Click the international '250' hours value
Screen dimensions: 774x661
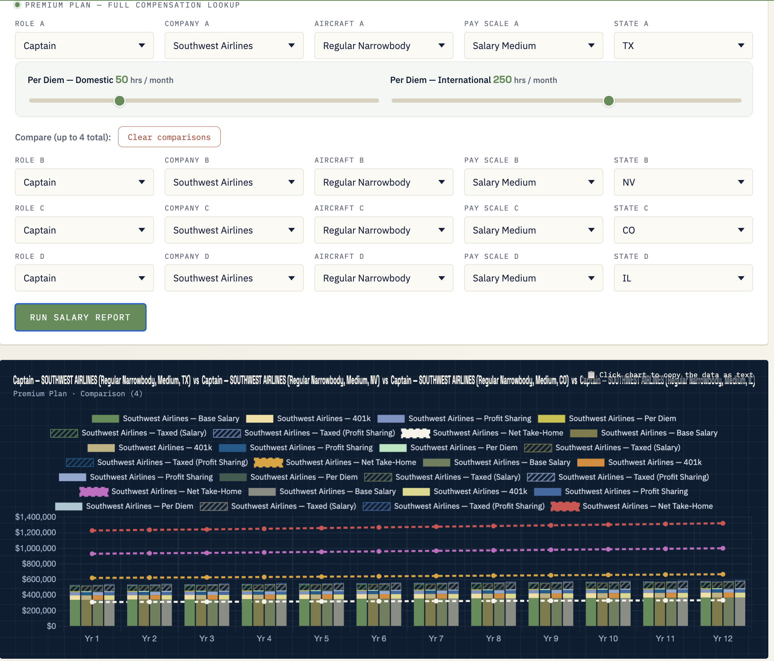502,80
